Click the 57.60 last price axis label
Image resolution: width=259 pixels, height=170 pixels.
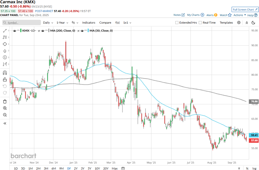click(253, 140)
